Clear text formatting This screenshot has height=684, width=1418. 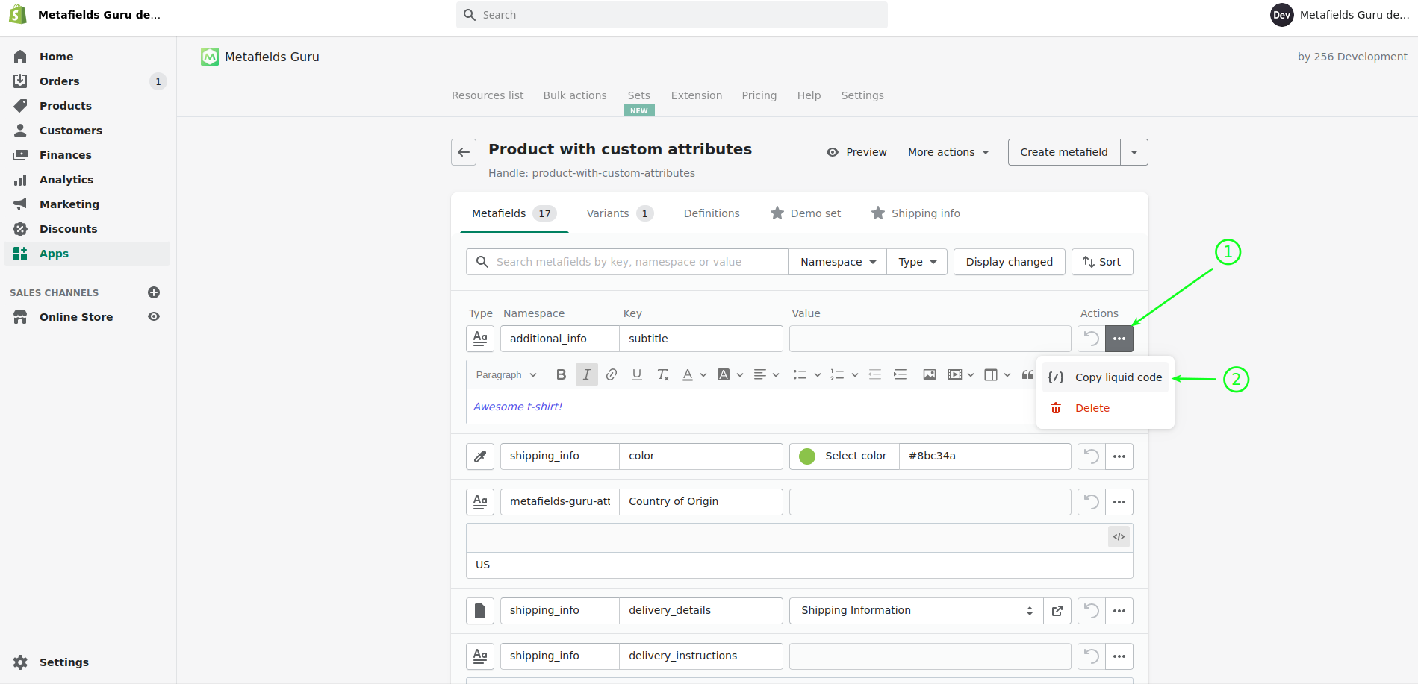click(x=662, y=374)
